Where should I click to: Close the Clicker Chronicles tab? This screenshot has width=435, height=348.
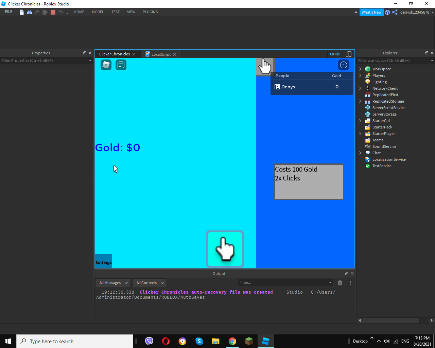pyautogui.click(x=134, y=54)
